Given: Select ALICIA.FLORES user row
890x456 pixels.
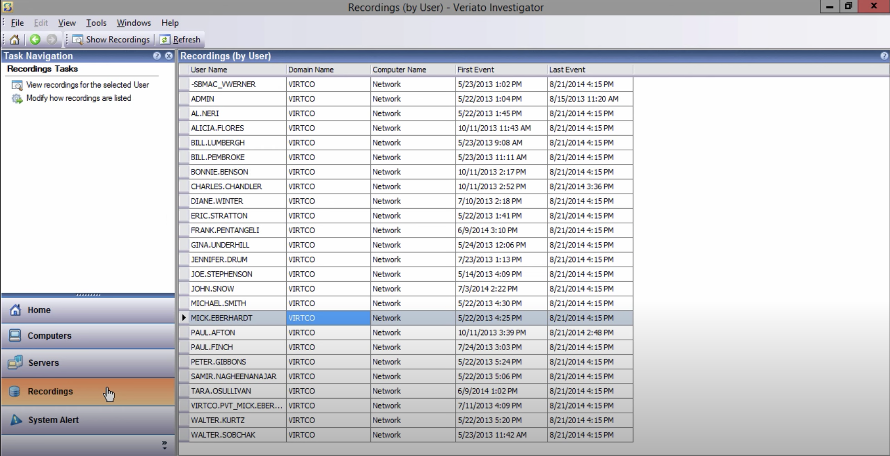Looking at the screenshot, I should 406,128.
